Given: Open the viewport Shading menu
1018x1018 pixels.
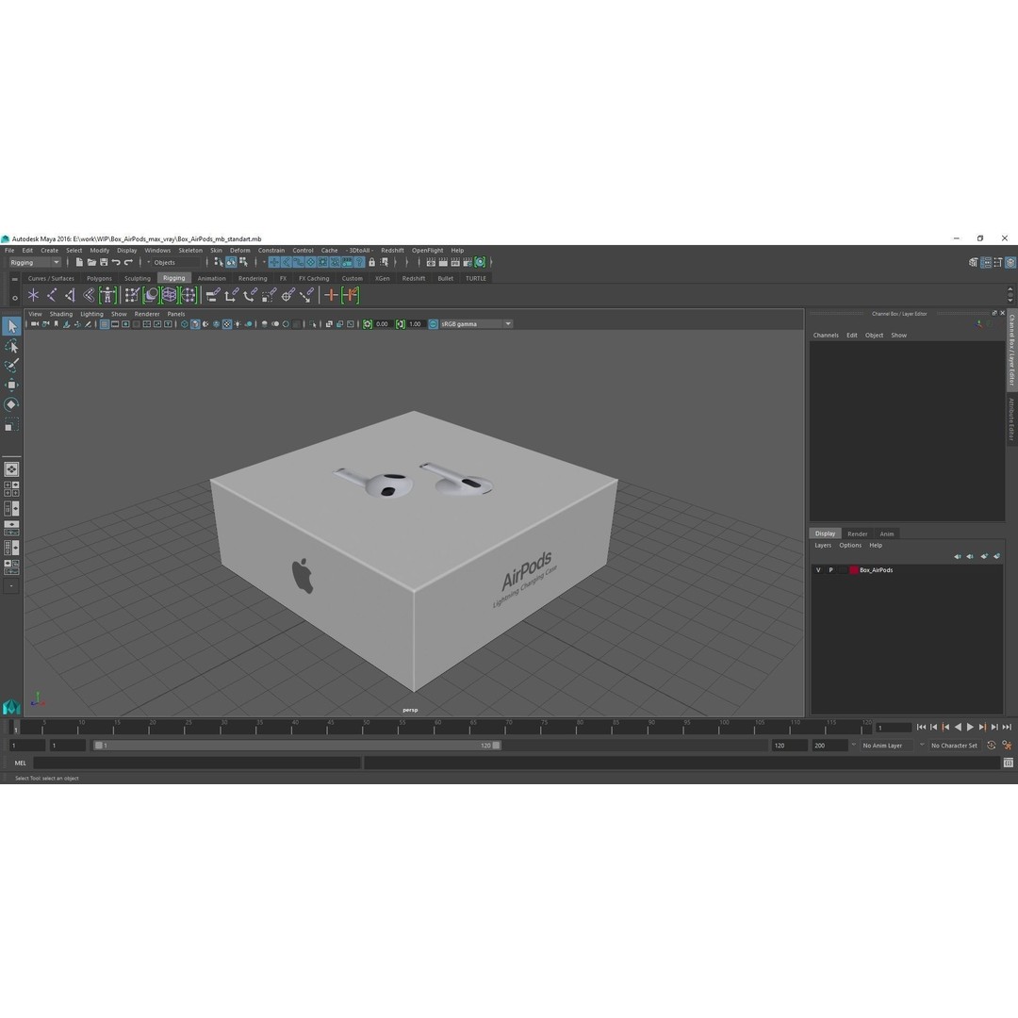Looking at the screenshot, I should [x=61, y=314].
